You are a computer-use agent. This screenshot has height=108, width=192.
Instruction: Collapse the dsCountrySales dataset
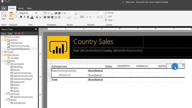point(5,64)
